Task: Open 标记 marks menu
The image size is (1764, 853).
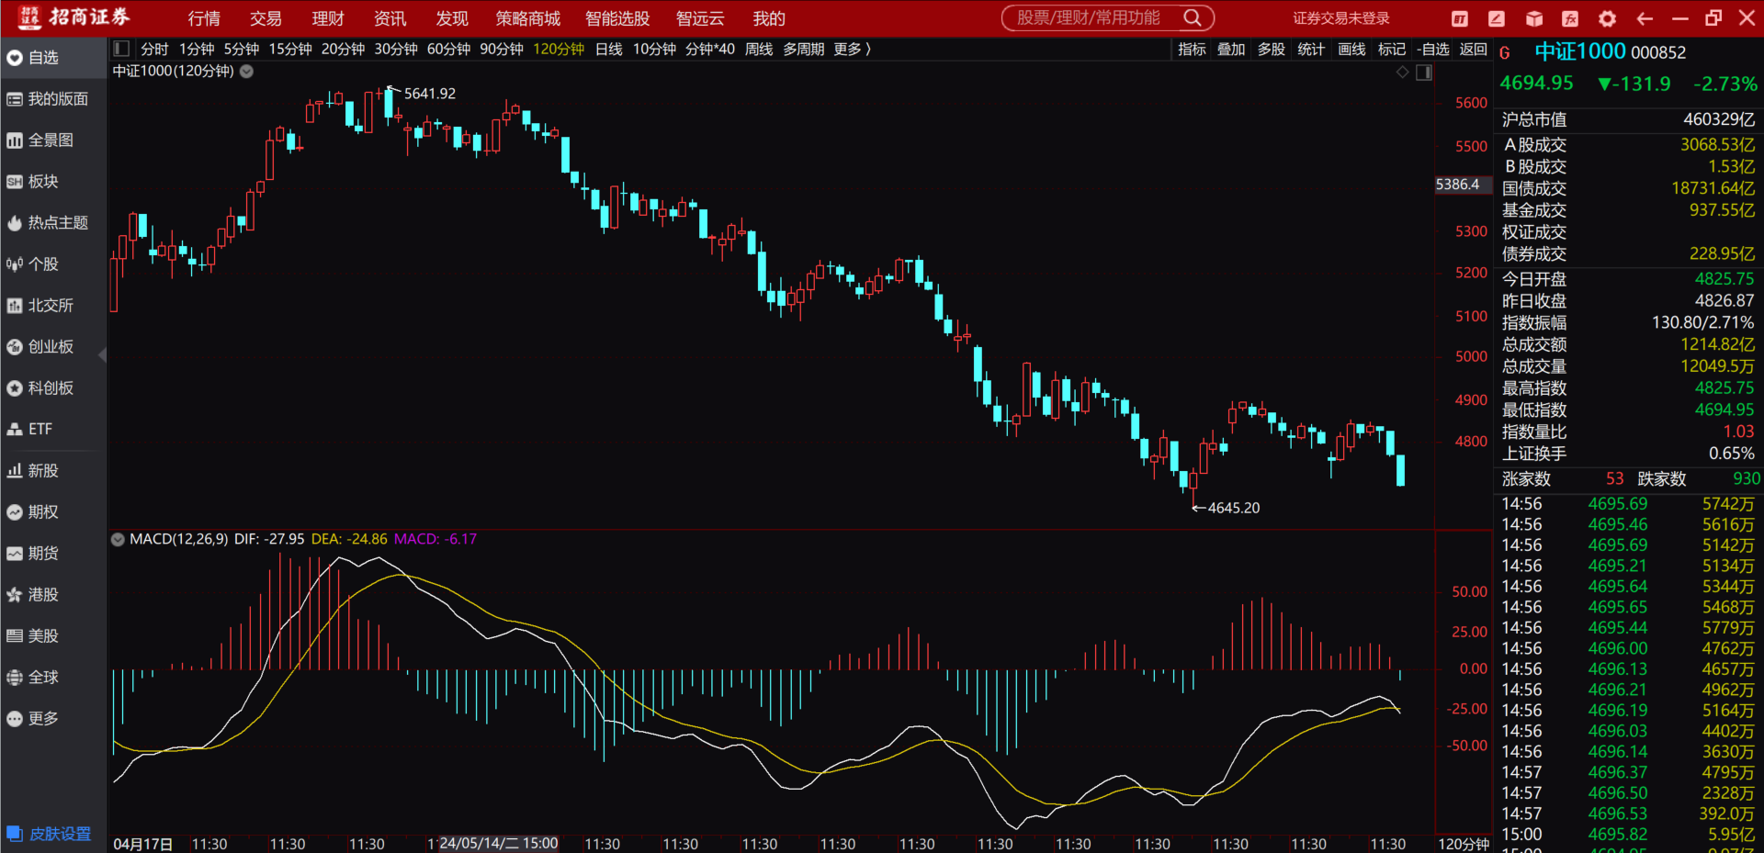Action: [x=1392, y=49]
